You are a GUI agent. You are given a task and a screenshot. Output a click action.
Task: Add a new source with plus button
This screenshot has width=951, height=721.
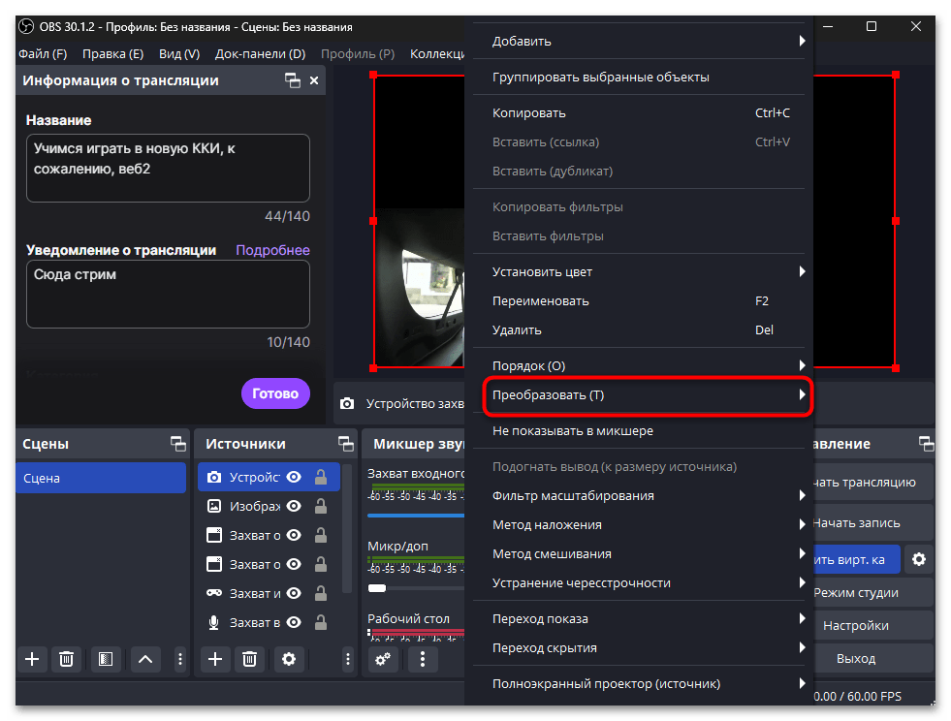click(215, 659)
